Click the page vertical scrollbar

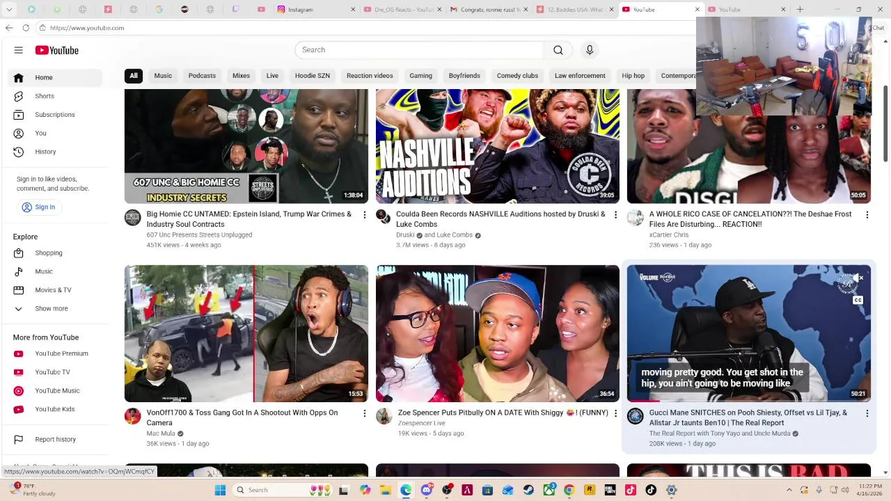(885, 125)
